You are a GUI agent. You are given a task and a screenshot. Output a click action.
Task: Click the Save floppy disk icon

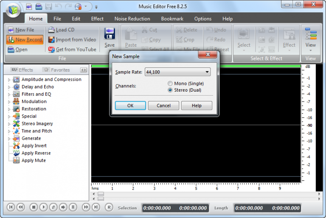(x=110, y=34)
